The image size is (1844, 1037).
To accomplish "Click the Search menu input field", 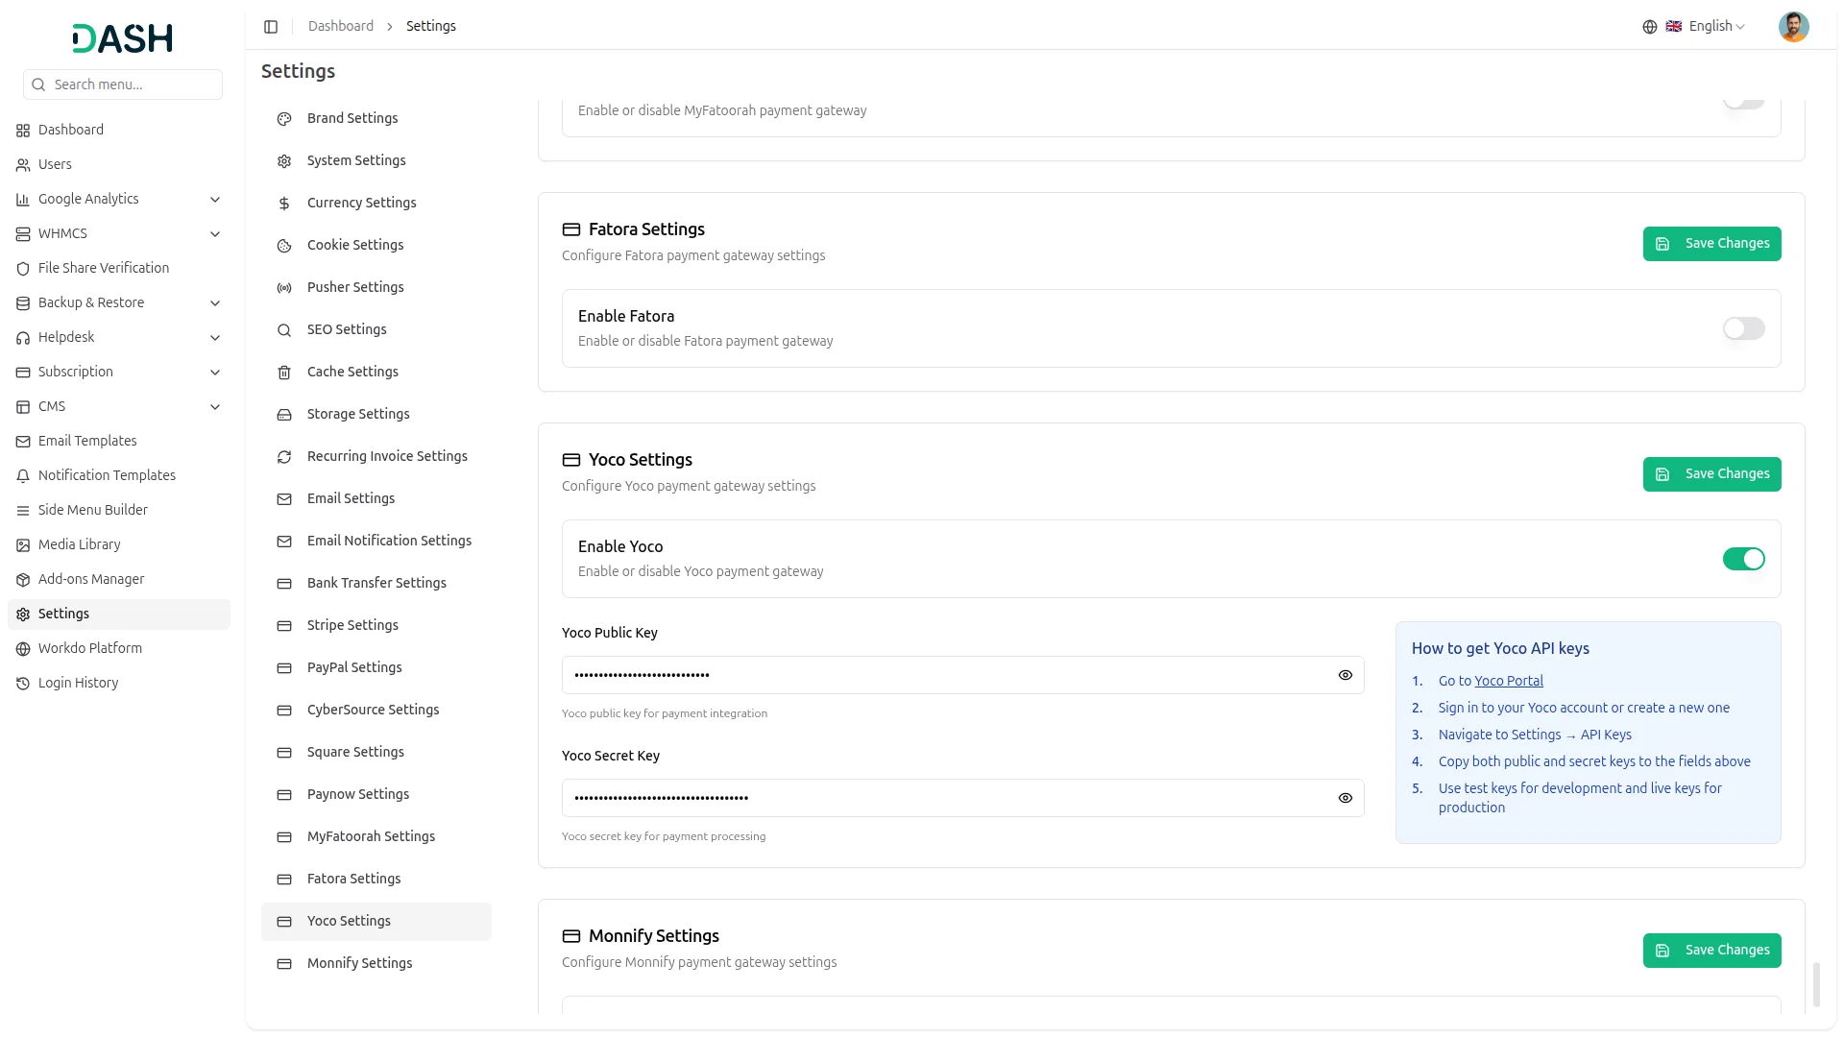I will tap(123, 84).
